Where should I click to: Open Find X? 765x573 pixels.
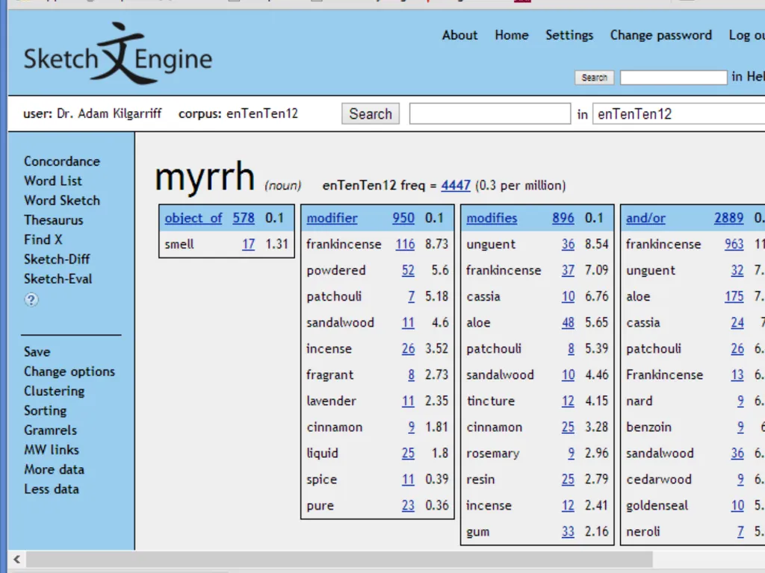pyautogui.click(x=43, y=239)
